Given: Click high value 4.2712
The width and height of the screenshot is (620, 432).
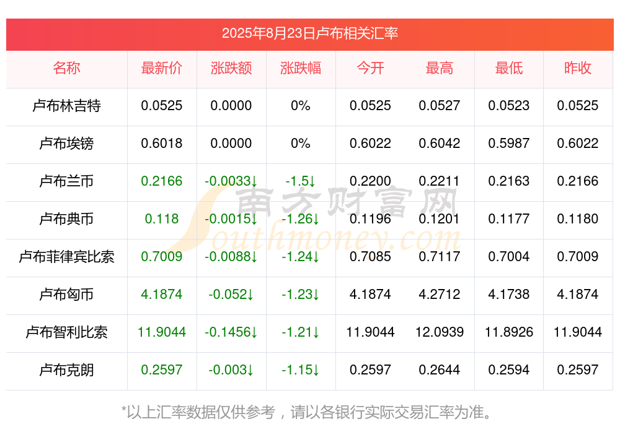Looking at the screenshot, I should coord(440,294).
